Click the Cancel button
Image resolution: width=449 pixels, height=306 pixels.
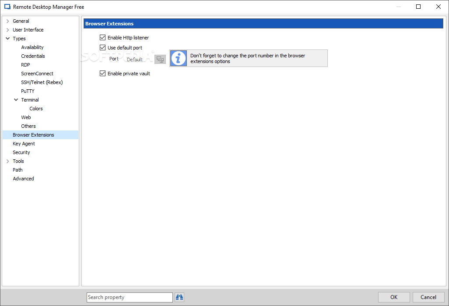(428, 297)
